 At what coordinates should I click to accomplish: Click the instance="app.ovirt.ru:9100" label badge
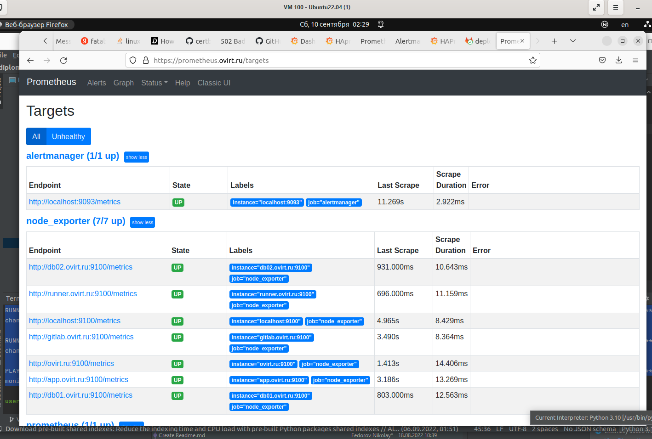click(269, 380)
